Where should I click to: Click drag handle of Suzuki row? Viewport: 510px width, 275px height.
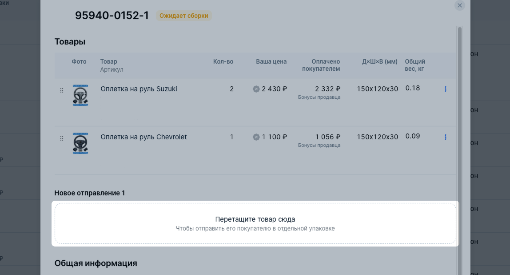click(62, 90)
